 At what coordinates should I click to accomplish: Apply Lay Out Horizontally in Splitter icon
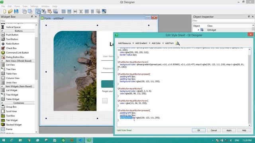(x=75, y=12)
